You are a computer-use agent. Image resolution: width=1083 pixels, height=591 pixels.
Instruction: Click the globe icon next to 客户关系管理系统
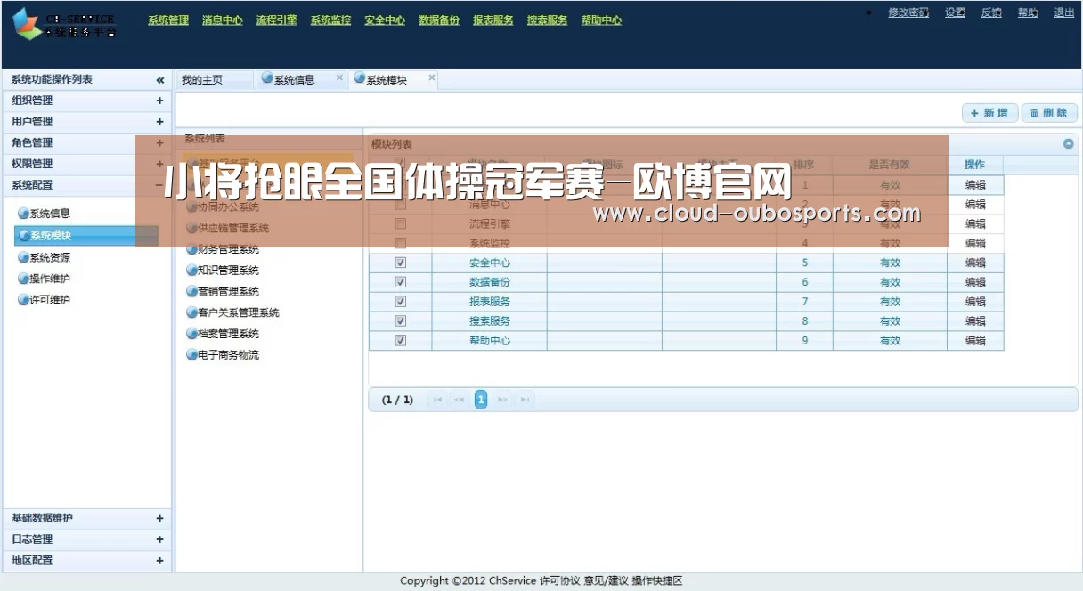(191, 312)
